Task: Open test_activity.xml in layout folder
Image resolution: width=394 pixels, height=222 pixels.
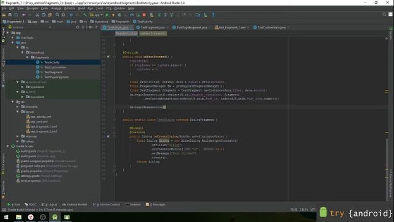Action: (41, 117)
